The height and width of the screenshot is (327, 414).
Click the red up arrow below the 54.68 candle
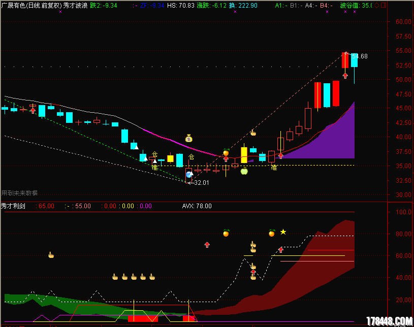click(x=345, y=76)
